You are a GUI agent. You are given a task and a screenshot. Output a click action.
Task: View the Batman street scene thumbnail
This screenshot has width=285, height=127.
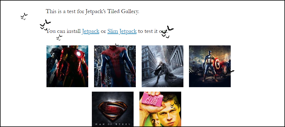coord(163,66)
